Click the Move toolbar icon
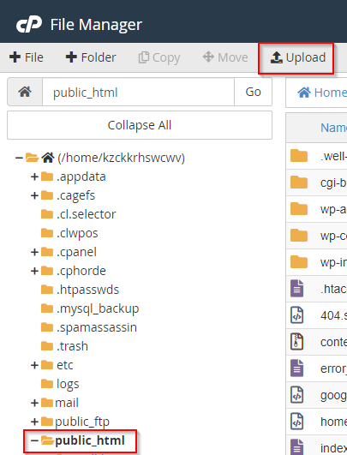Image resolution: width=347 pixels, height=455 pixels. 208,57
